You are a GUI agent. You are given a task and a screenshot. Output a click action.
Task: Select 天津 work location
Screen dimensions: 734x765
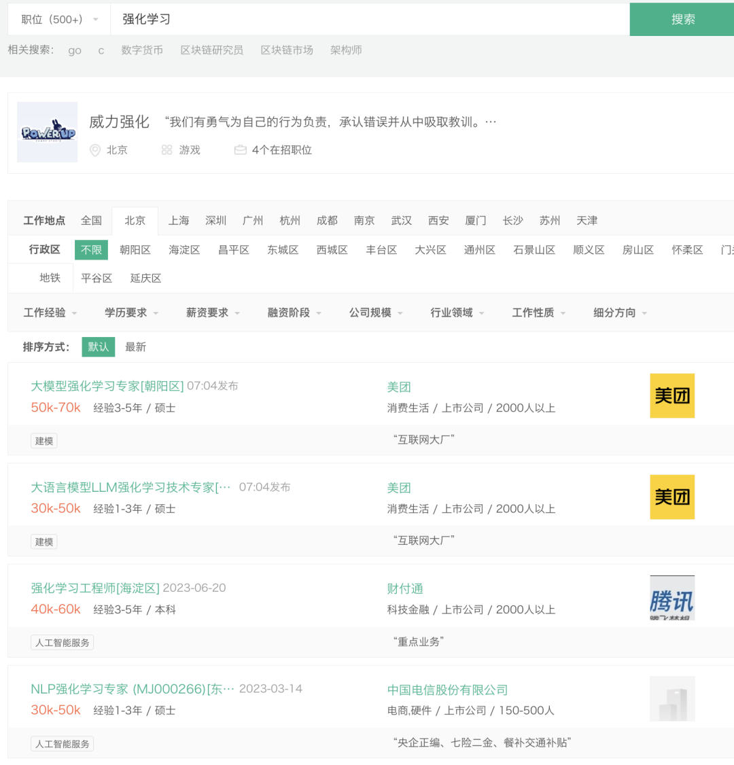tap(587, 221)
